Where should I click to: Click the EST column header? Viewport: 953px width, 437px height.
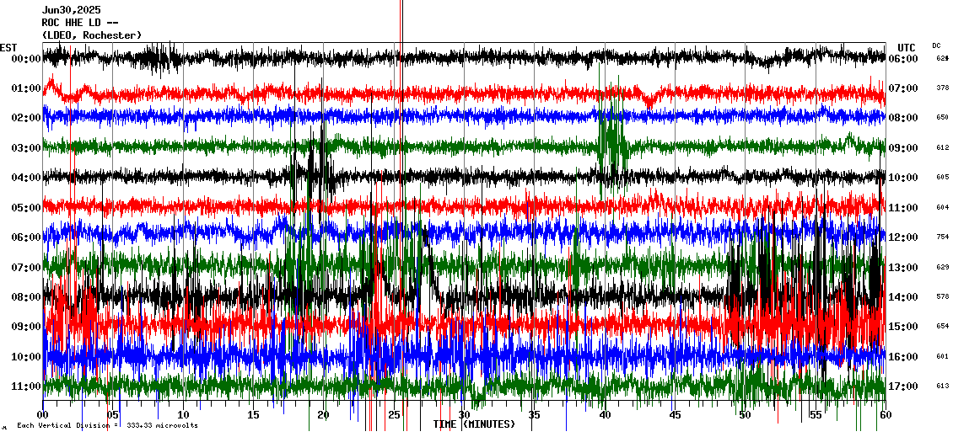pyautogui.click(x=8, y=47)
